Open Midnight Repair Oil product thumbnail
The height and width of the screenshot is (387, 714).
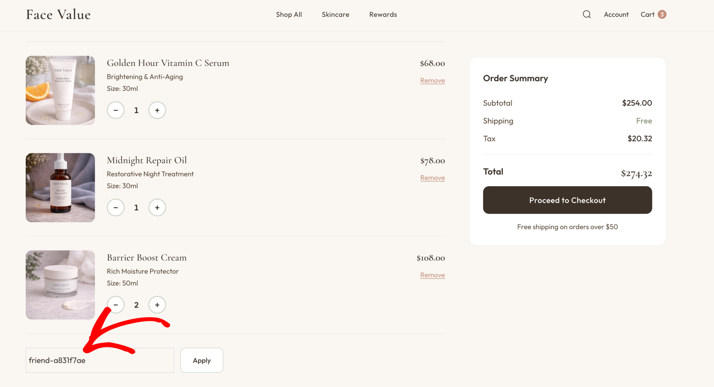60,188
